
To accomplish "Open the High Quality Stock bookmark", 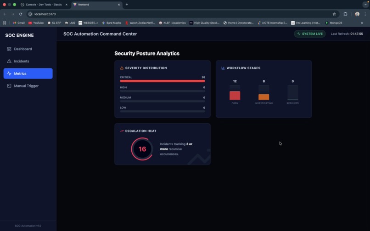I will [x=204, y=23].
